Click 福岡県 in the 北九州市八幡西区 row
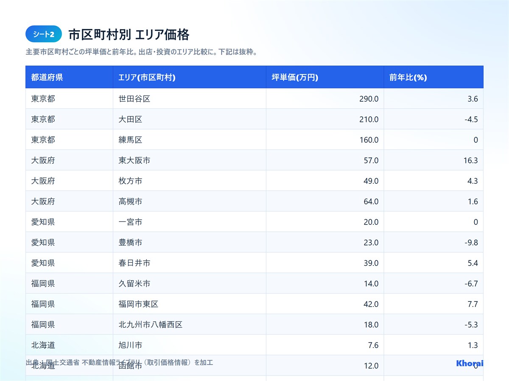Image resolution: width=509 pixels, height=381 pixels. tap(43, 325)
